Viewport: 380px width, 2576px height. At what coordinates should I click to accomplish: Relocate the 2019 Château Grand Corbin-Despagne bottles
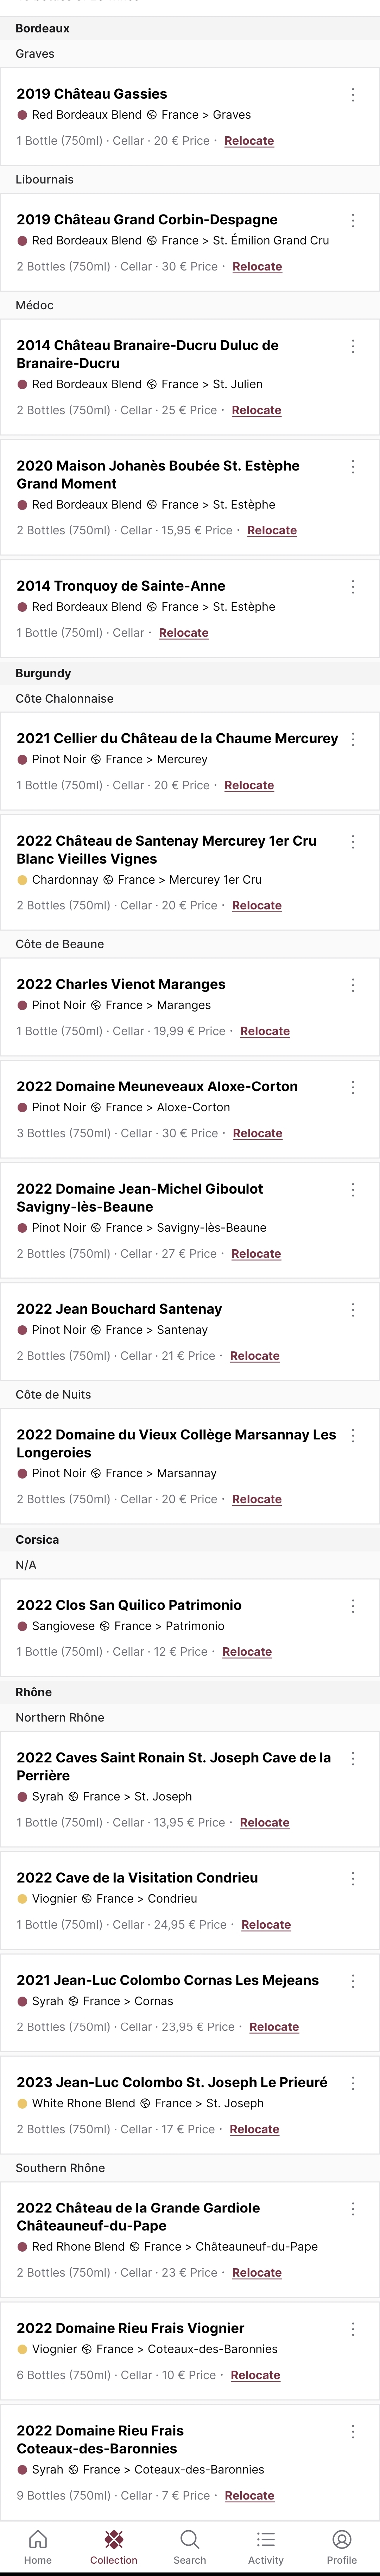(x=257, y=267)
